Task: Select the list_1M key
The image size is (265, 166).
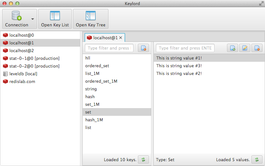Action: pyautogui.click(x=117, y=74)
